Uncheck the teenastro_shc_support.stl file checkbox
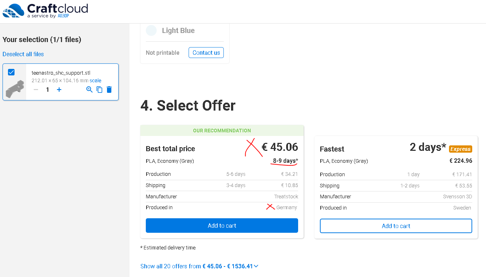The width and height of the screenshot is (486, 277). click(11, 72)
